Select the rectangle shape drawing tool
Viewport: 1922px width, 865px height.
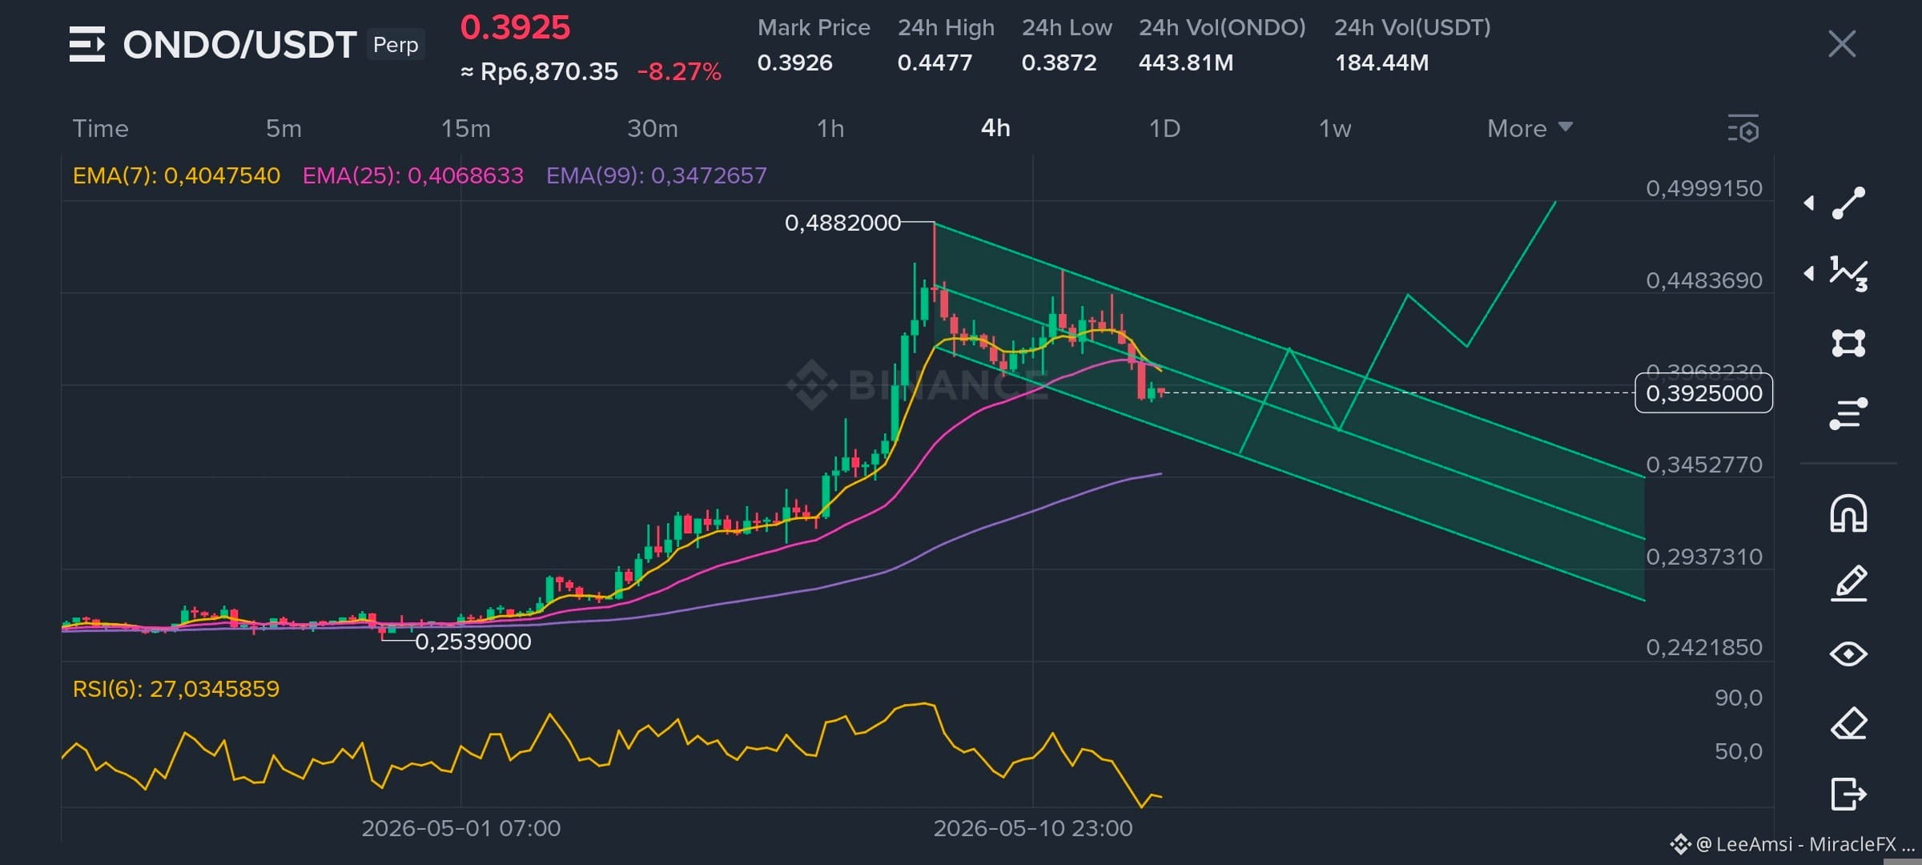click(x=1848, y=343)
